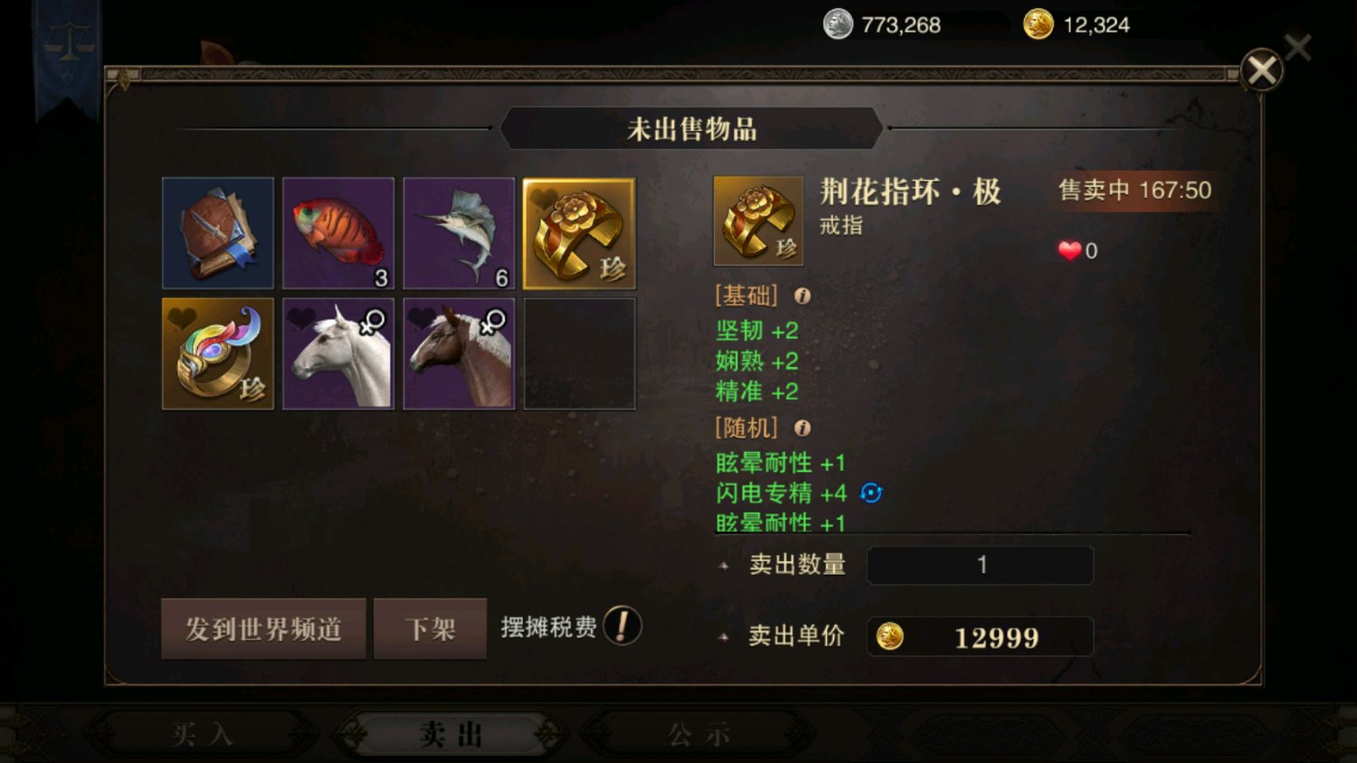This screenshot has height=763, width=1357.
Task: Select the white horse item
Action: coord(338,353)
